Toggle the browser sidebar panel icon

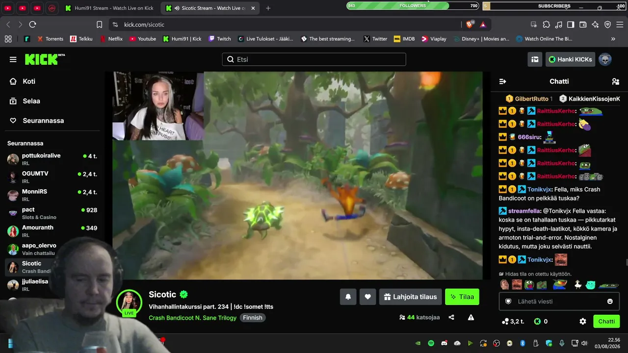571,25
